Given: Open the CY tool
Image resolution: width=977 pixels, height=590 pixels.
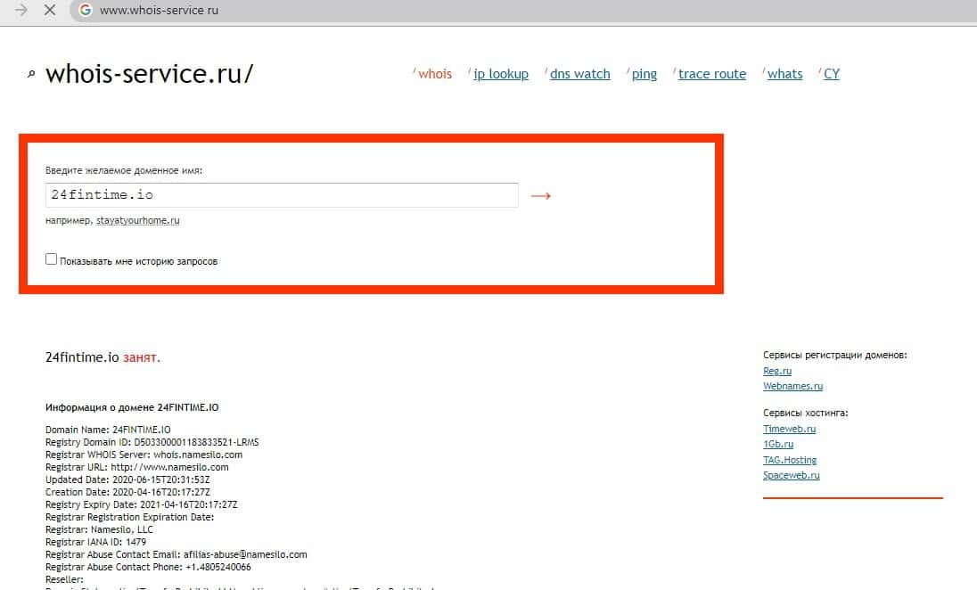Looking at the screenshot, I should [832, 74].
